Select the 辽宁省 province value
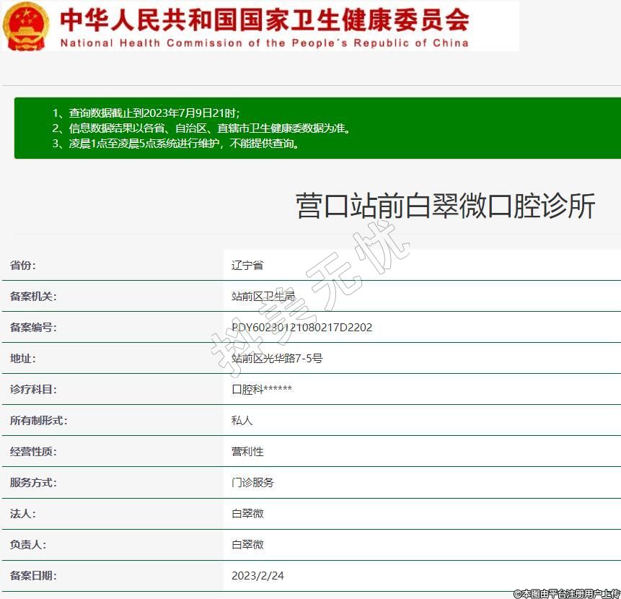Screen dimensions: 621x599 [247, 266]
